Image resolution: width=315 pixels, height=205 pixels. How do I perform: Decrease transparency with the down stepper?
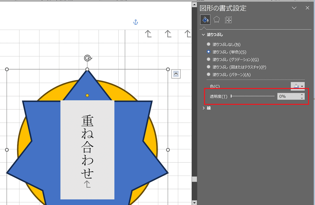302,98
